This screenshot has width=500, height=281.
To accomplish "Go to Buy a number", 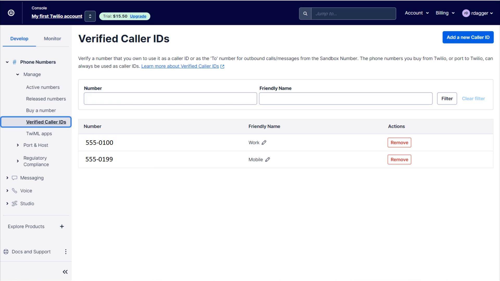I will click(x=41, y=110).
